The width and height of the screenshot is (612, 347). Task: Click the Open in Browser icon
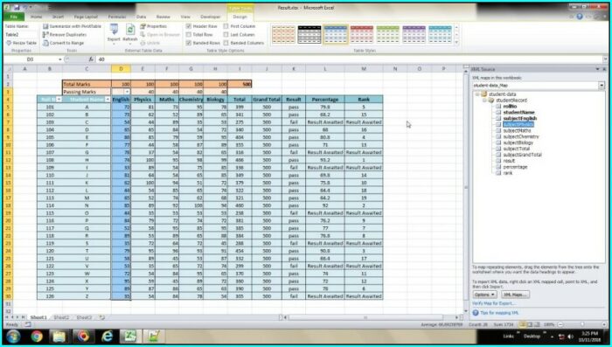(143, 34)
